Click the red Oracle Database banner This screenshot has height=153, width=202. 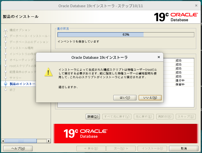126,134
